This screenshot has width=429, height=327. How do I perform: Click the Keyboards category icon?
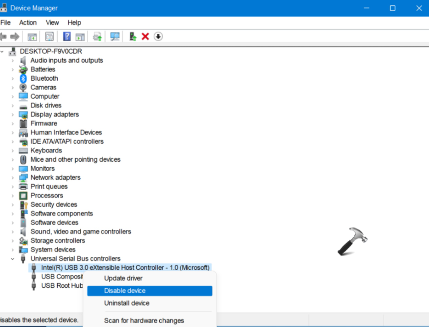pos(23,150)
